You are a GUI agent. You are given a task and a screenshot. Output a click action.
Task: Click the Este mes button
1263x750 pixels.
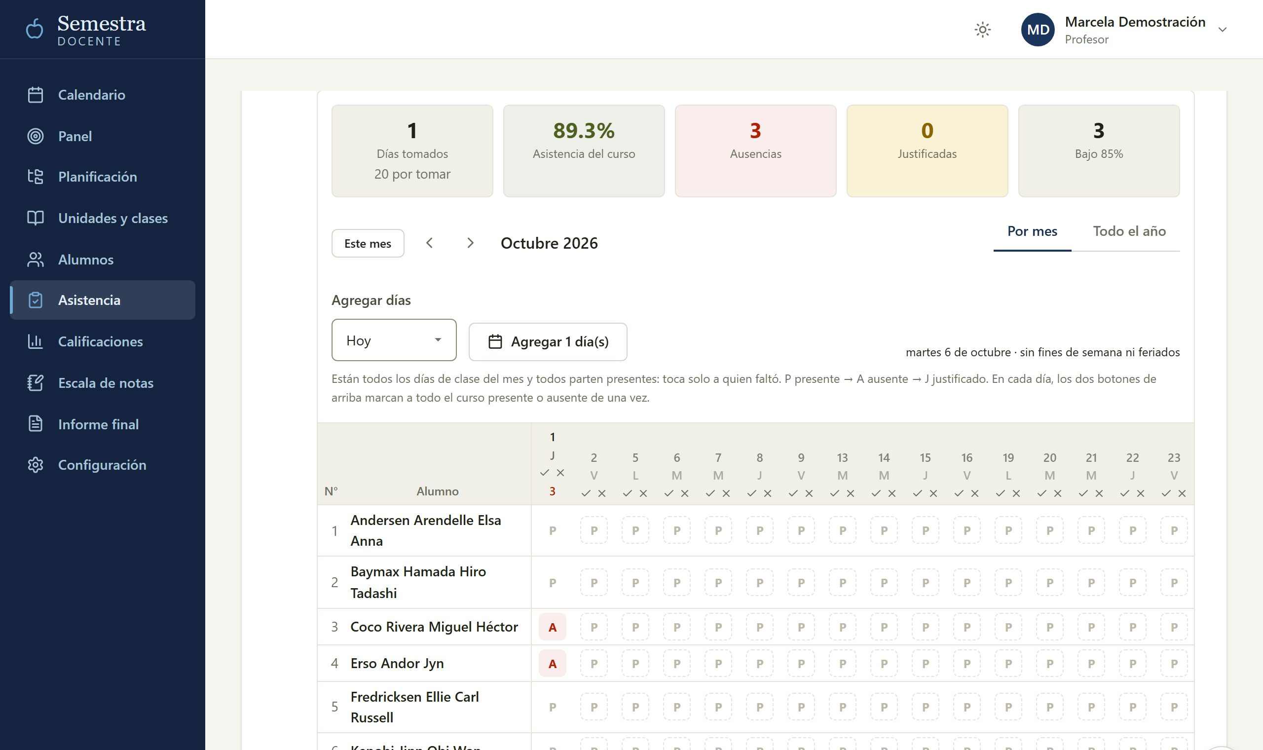tap(368, 243)
